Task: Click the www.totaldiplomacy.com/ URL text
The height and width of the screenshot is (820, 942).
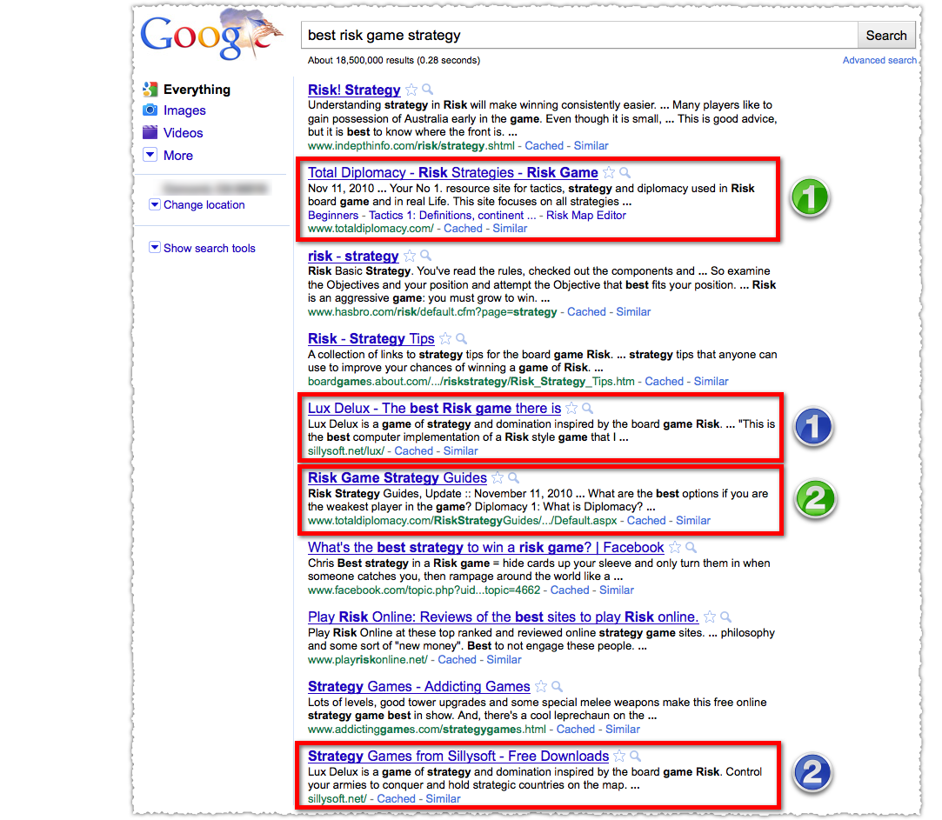Action: pos(371,229)
